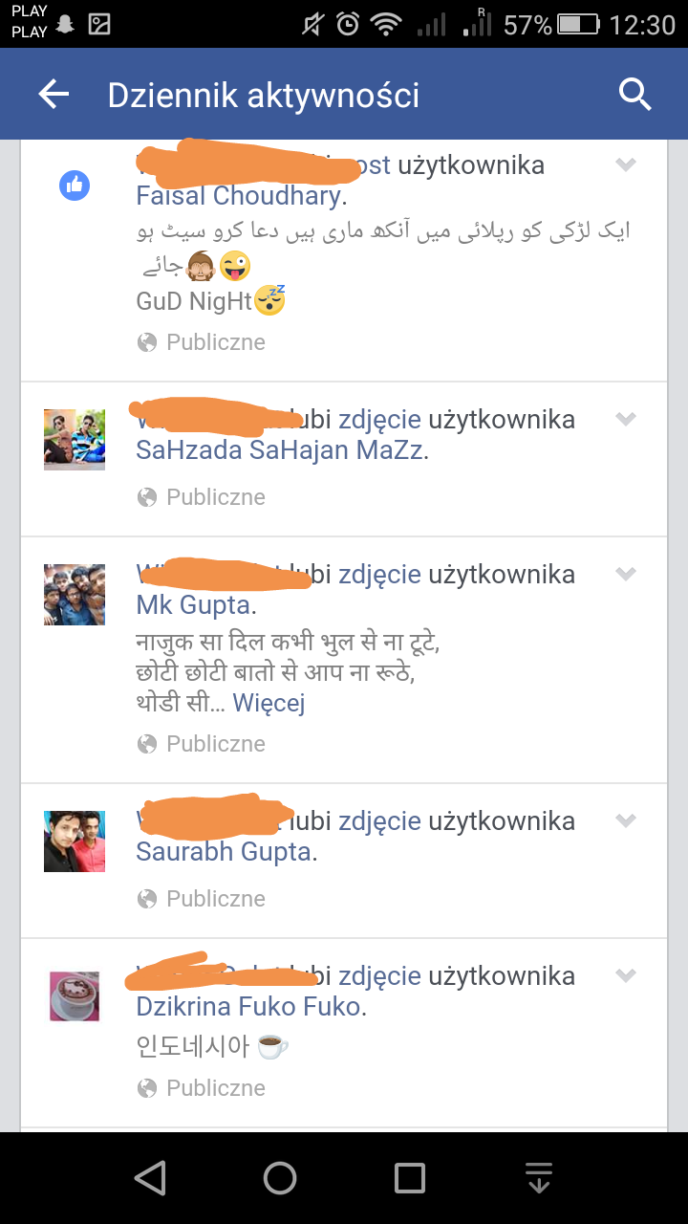Image resolution: width=688 pixels, height=1224 pixels.
Task: Expand options chevron for SaHzada SaHajan entry
Action: (x=626, y=419)
